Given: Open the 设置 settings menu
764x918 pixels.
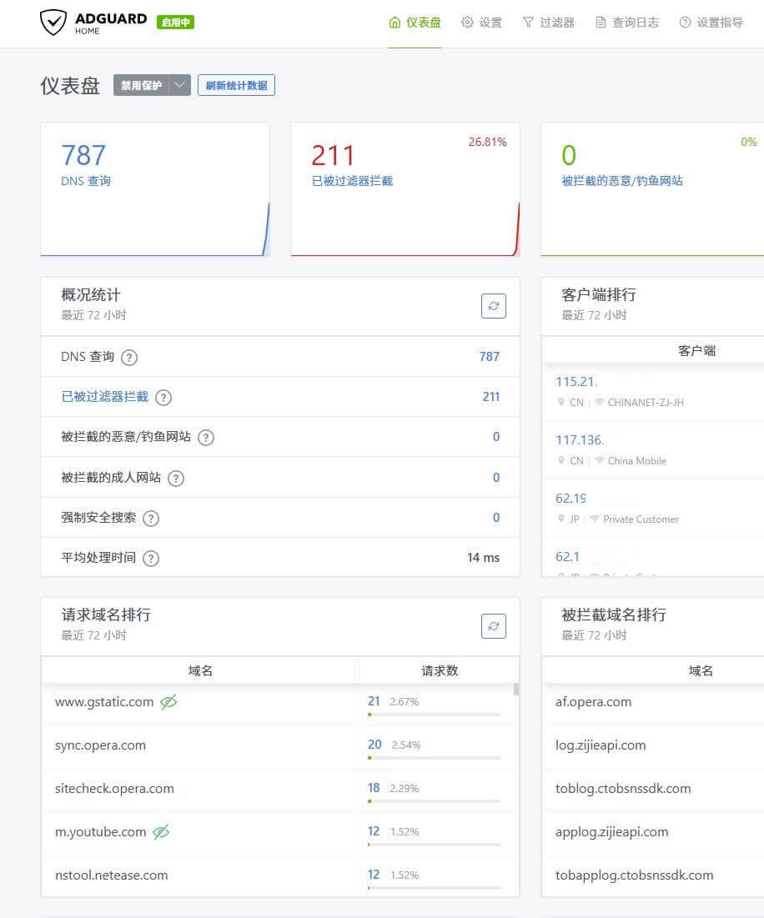Looking at the screenshot, I should pos(481,23).
